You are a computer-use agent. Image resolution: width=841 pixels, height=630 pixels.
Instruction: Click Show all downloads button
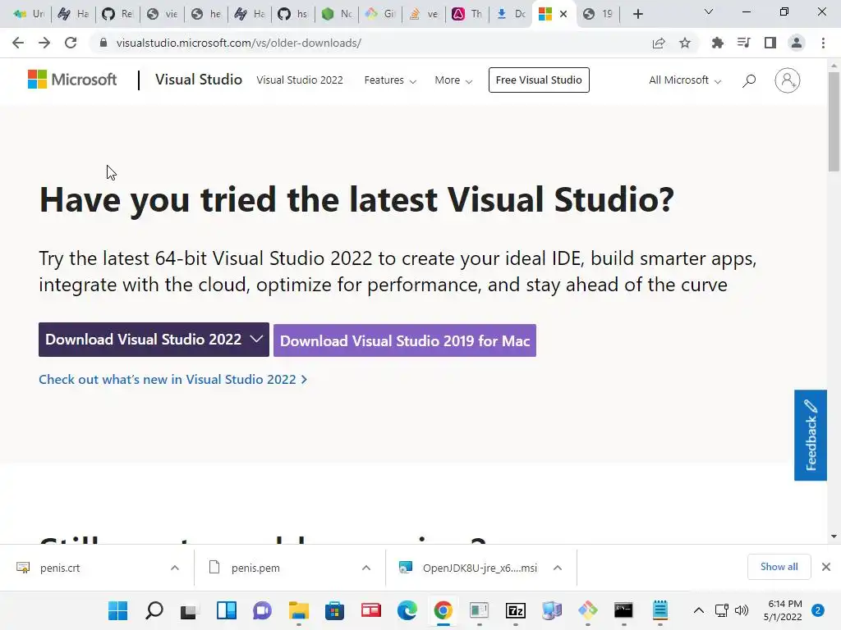coord(779,567)
